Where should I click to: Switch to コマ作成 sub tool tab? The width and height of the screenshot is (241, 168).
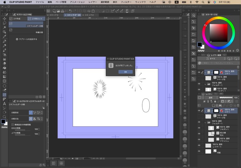pos(18,19)
